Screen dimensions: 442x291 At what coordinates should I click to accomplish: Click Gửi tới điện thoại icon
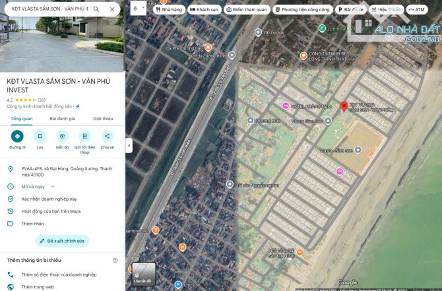click(84, 137)
